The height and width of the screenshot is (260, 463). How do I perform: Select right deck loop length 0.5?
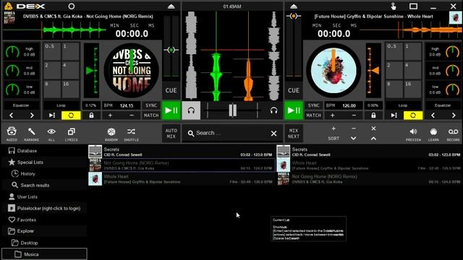click(394, 51)
